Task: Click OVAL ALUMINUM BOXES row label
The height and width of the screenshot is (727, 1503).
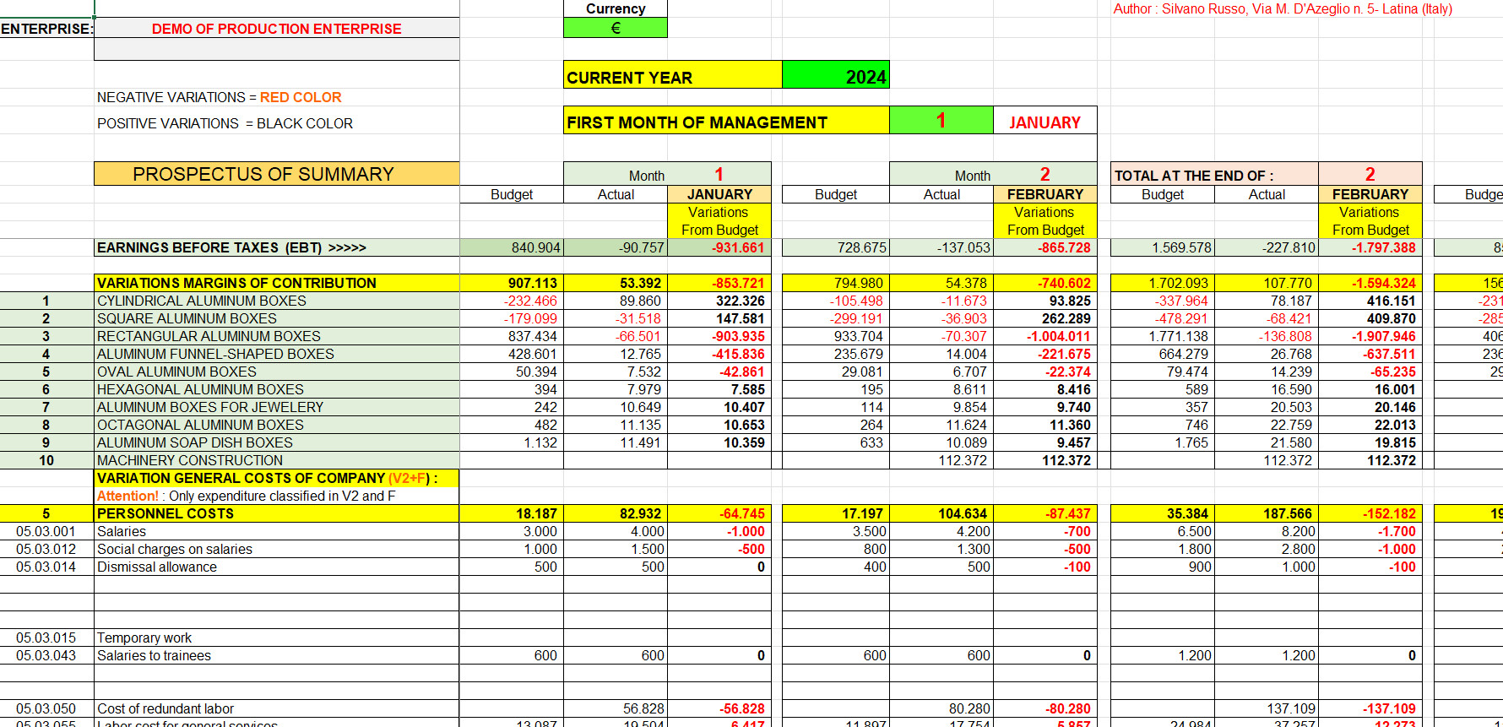Action: 276,372
